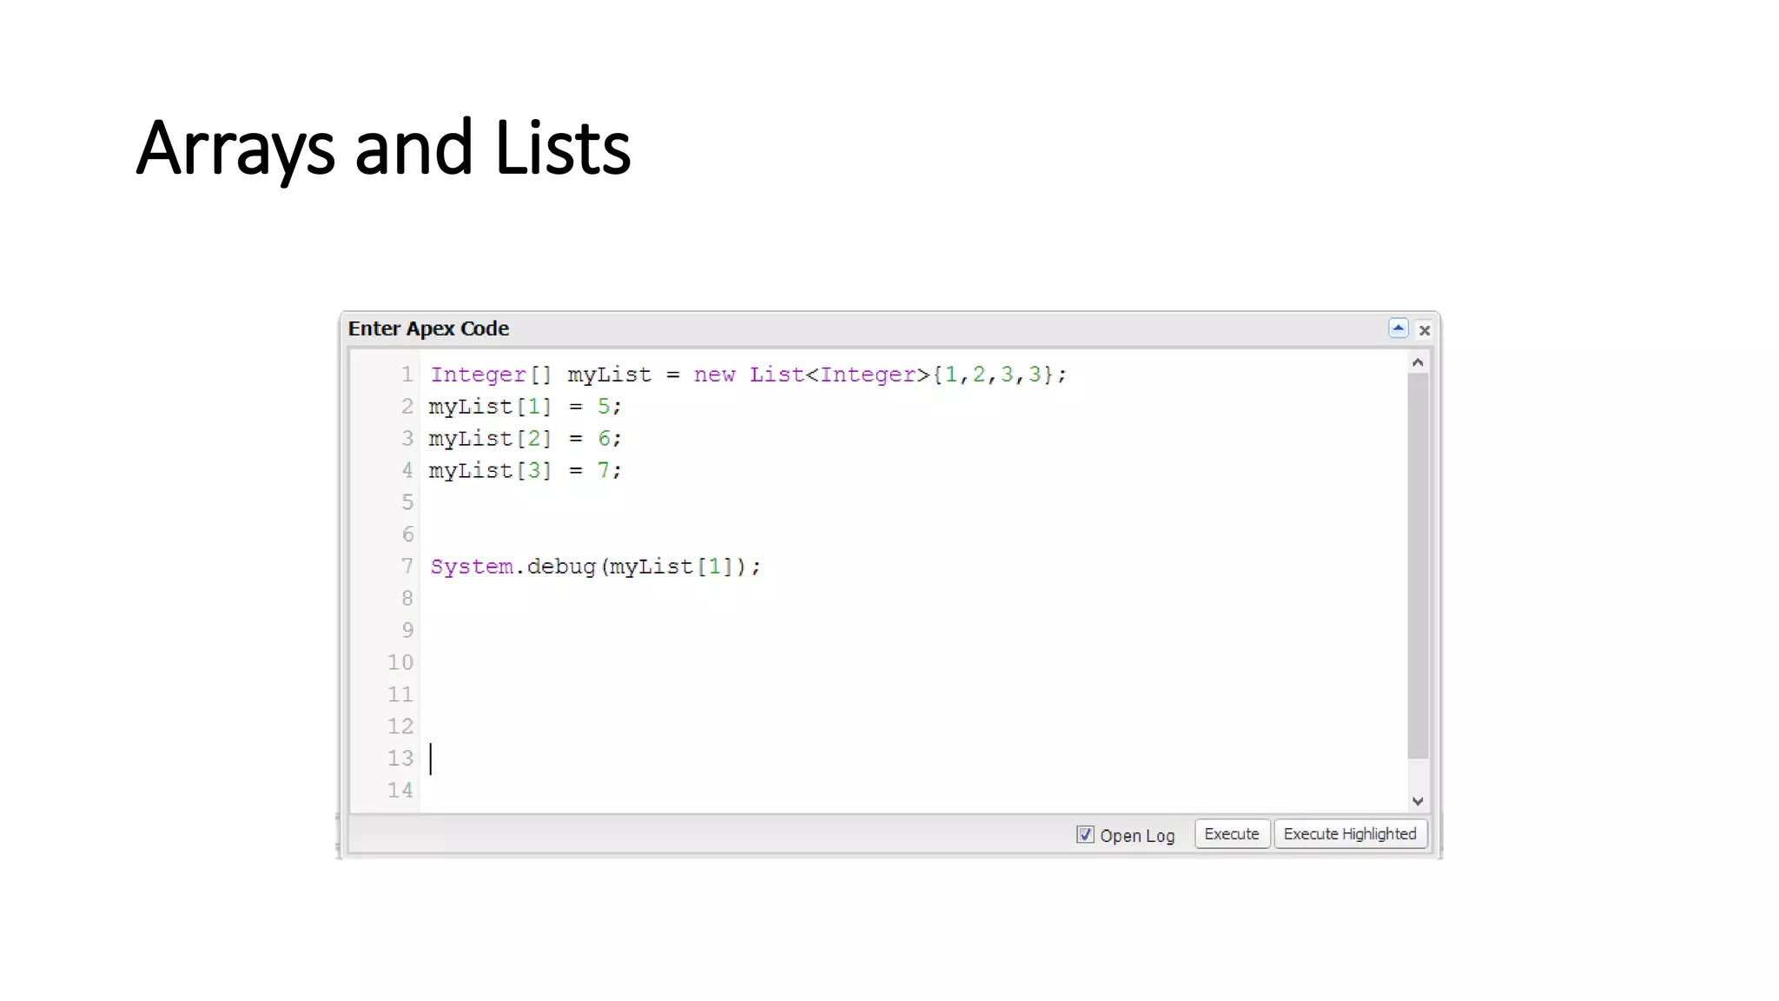Click the Execute button

[1232, 834]
